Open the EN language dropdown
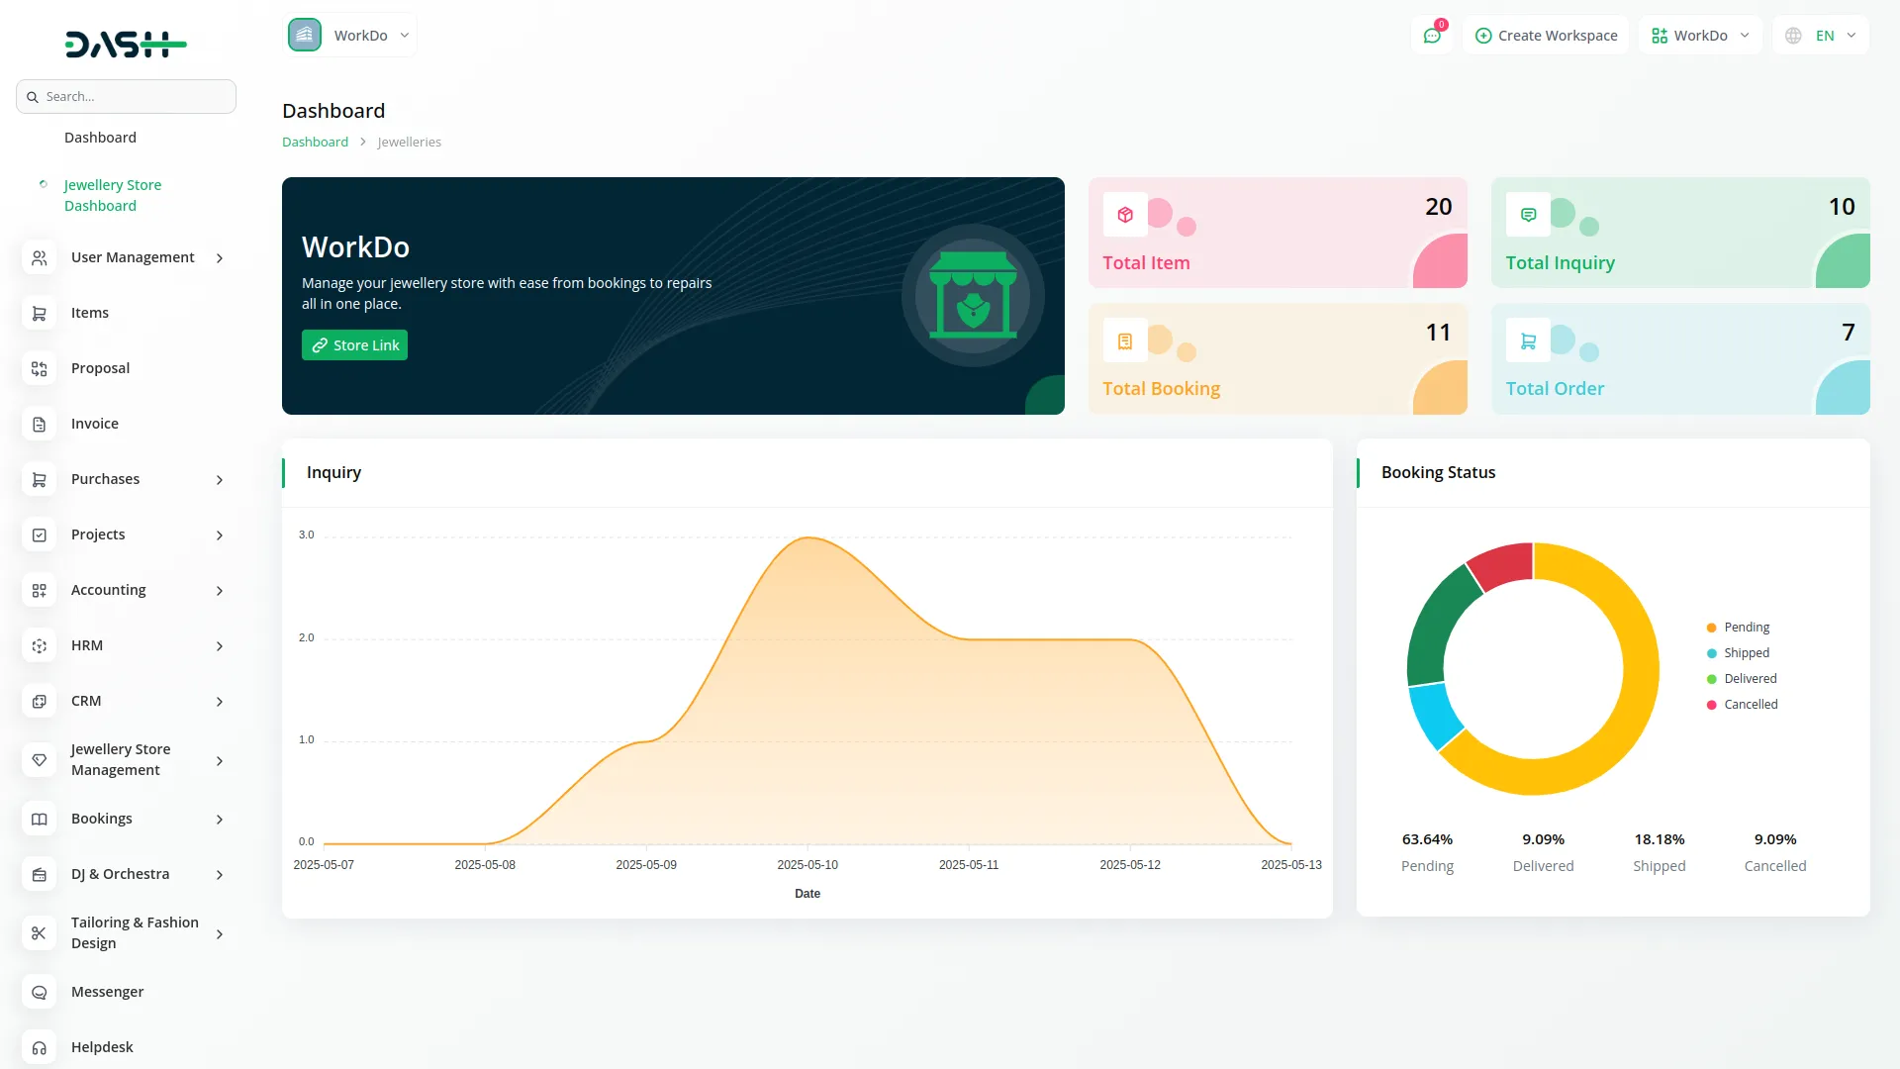 point(1822,36)
